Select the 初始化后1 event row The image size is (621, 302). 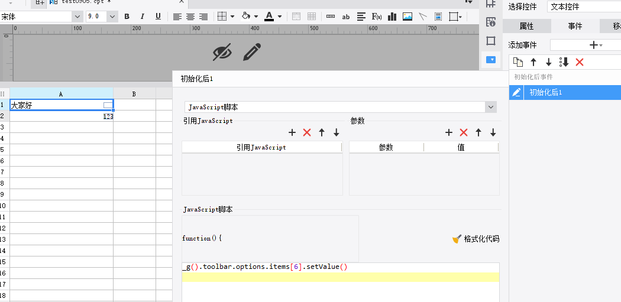click(x=565, y=93)
